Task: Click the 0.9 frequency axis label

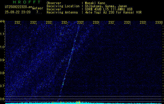Action: tap(2, 60)
